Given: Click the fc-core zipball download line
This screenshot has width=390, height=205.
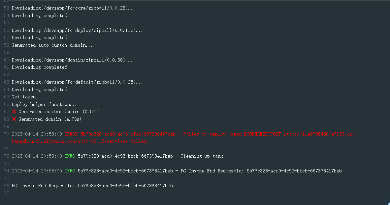Looking at the screenshot, I should [73, 8].
